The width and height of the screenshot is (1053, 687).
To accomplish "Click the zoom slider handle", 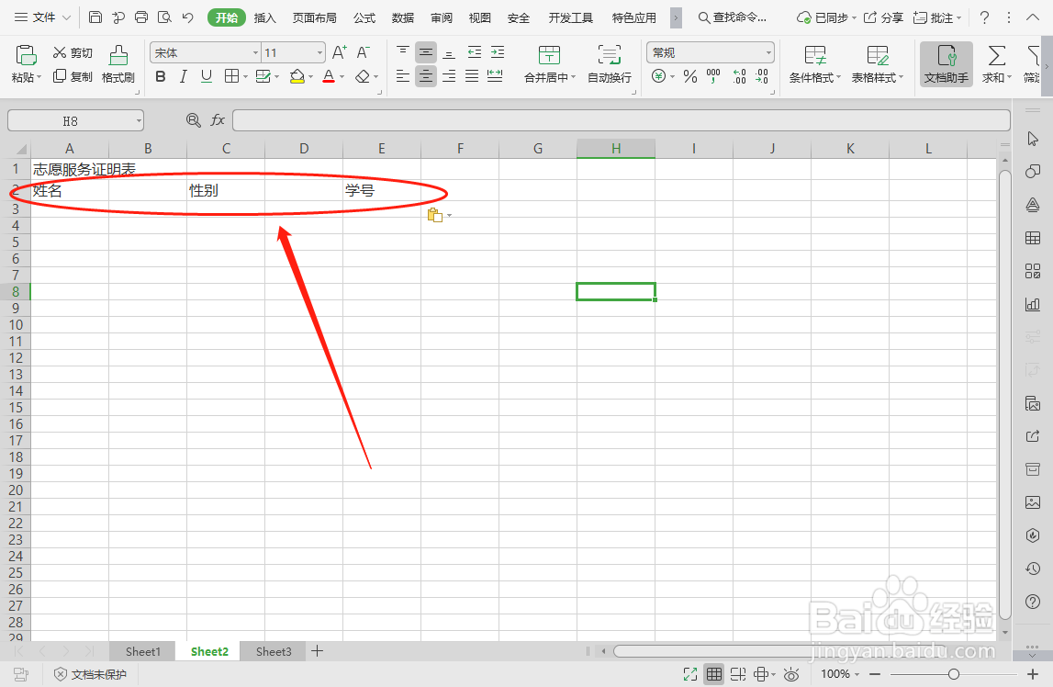I will (x=954, y=673).
